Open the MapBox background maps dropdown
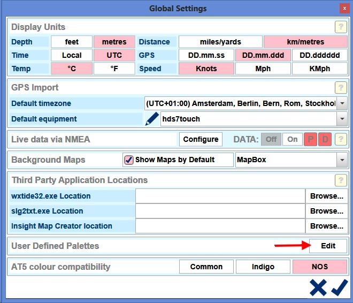Viewport: 353px width, 303px height. [x=342, y=160]
